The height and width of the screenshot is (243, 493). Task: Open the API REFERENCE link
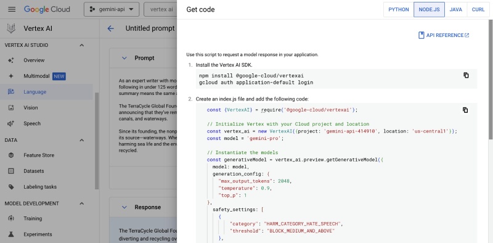click(444, 35)
